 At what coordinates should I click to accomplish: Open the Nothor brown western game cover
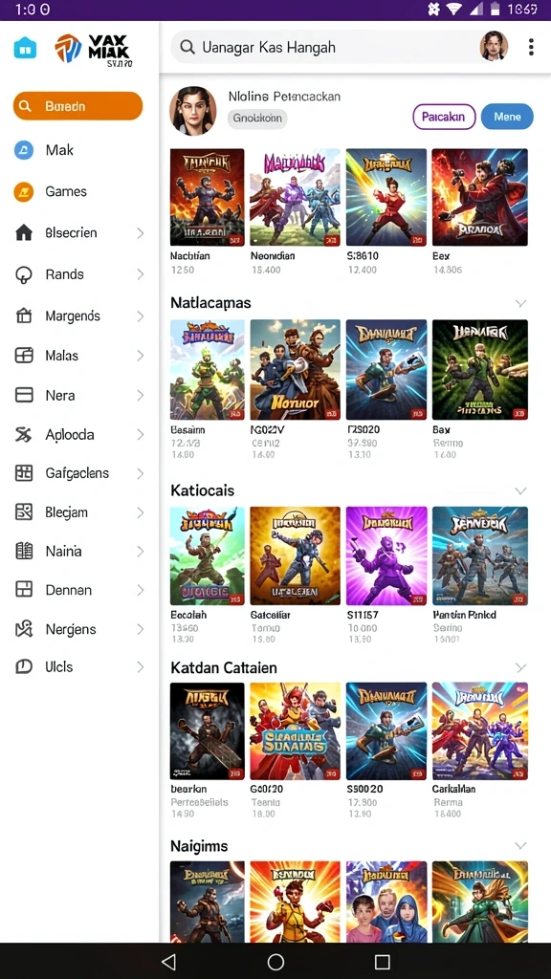(x=295, y=370)
